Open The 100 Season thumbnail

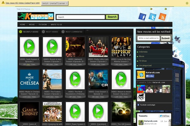pyautogui.click(x=121, y=112)
